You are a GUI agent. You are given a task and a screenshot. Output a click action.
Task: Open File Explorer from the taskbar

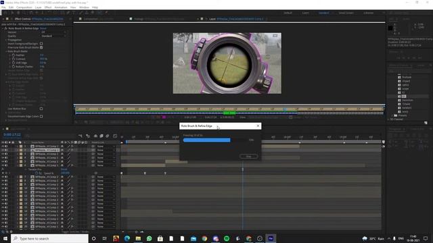pos(138,238)
